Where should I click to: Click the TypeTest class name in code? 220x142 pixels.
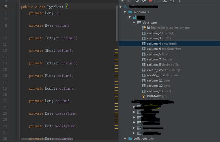[x=55, y=7]
